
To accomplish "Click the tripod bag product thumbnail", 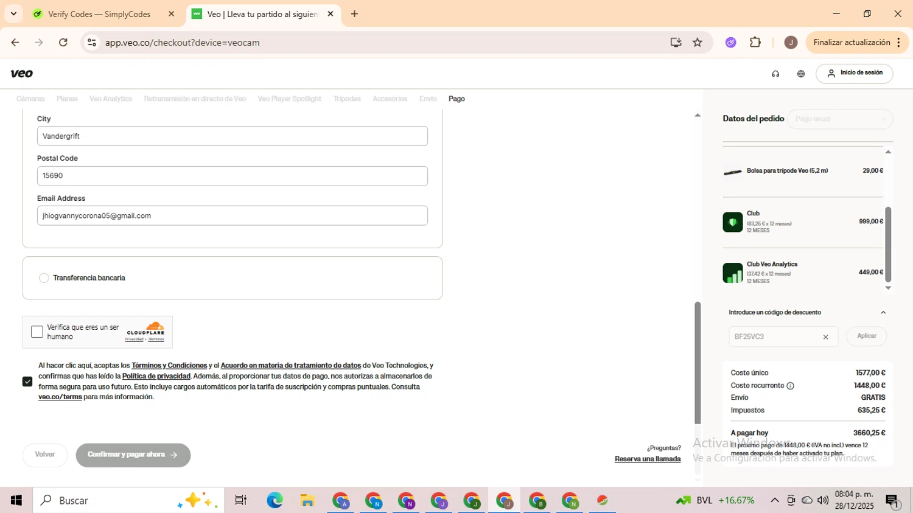I will [x=732, y=172].
